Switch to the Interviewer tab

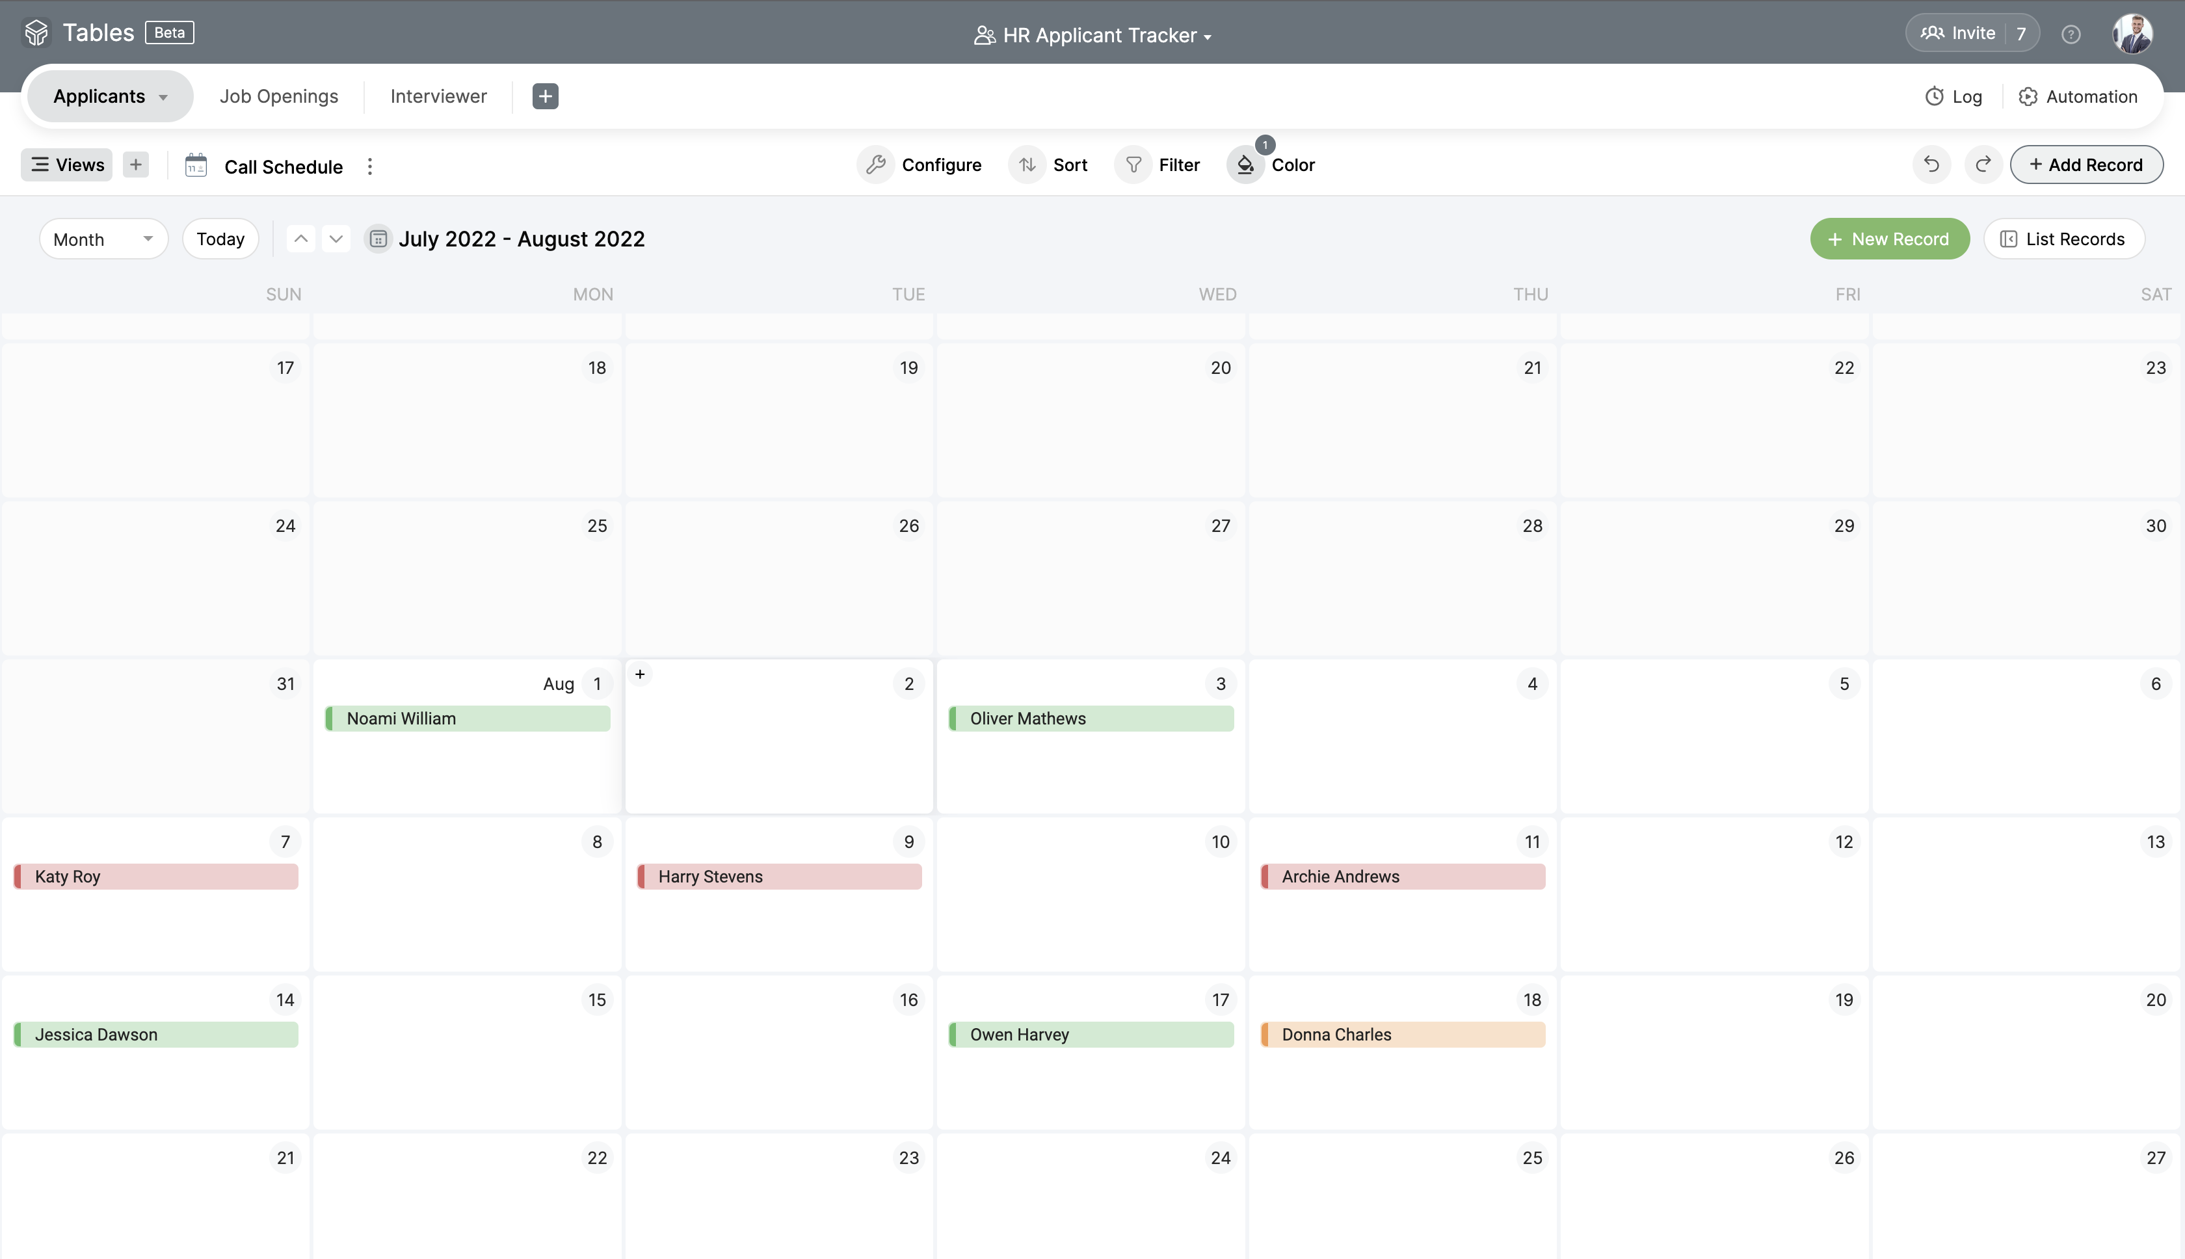point(437,94)
